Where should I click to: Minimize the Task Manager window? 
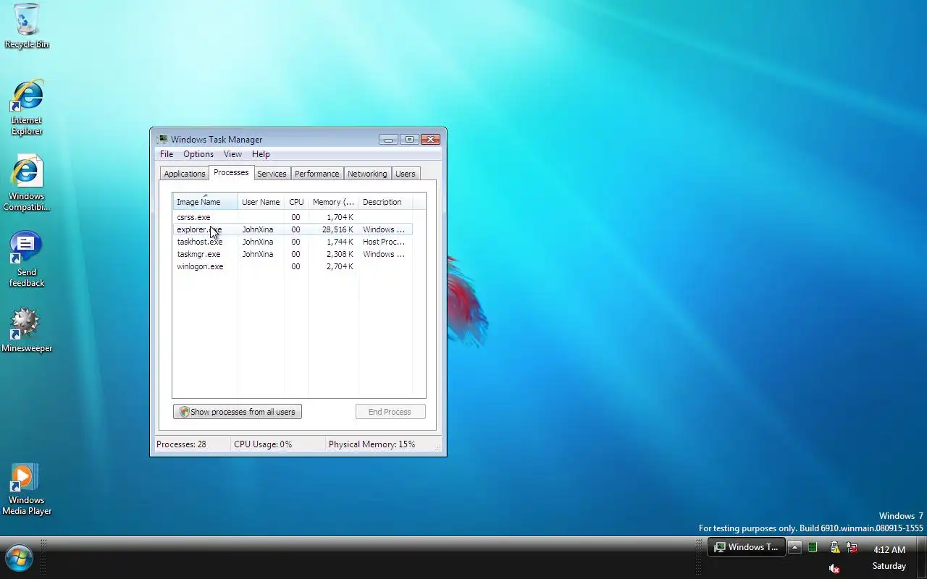pos(388,140)
